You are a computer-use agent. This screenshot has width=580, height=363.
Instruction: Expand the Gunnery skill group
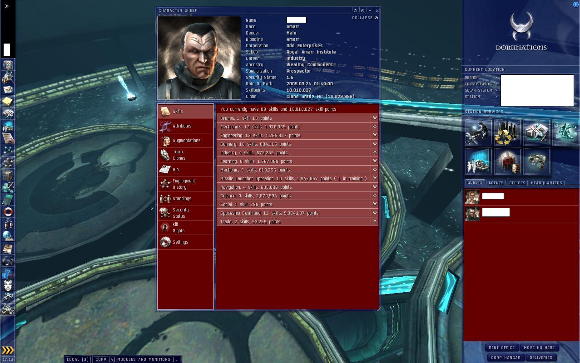pos(375,144)
